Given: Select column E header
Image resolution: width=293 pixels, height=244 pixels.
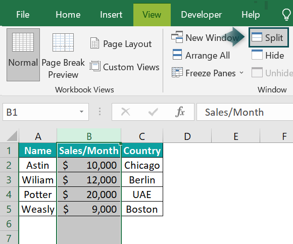Looking at the screenshot, I should pos(236,136).
